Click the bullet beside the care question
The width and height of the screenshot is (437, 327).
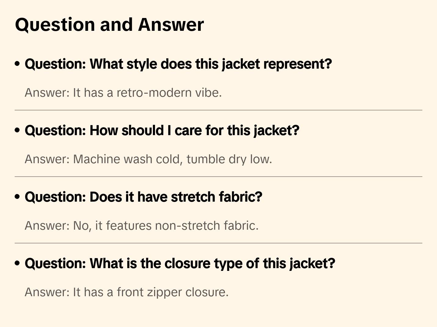[x=17, y=130]
